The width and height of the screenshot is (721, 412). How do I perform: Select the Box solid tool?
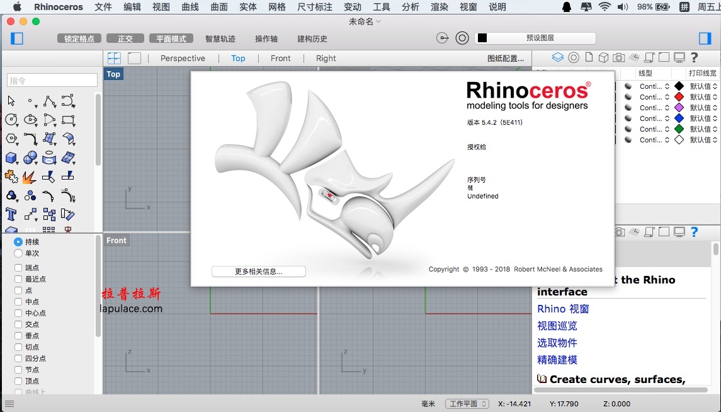click(11, 158)
